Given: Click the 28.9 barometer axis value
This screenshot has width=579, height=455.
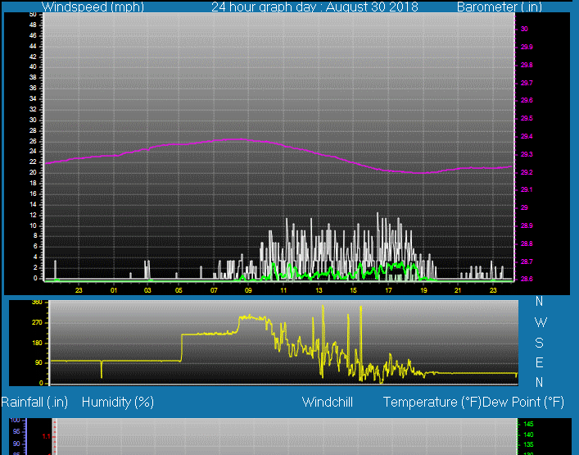Looking at the screenshot, I should click(527, 225).
